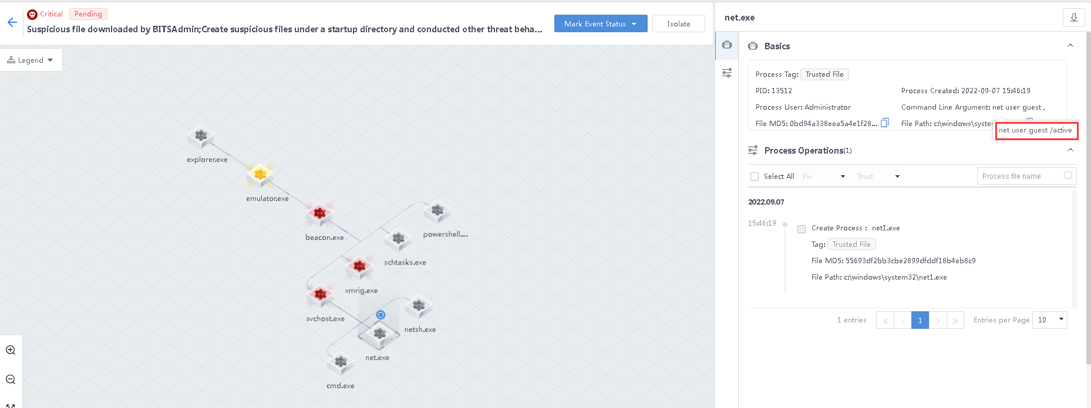
Task: Collapse the Basics section
Action: coord(1070,46)
